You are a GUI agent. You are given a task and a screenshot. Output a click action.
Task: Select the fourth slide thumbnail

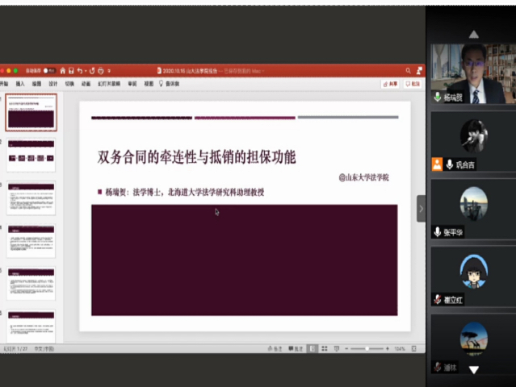pos(31,240)
